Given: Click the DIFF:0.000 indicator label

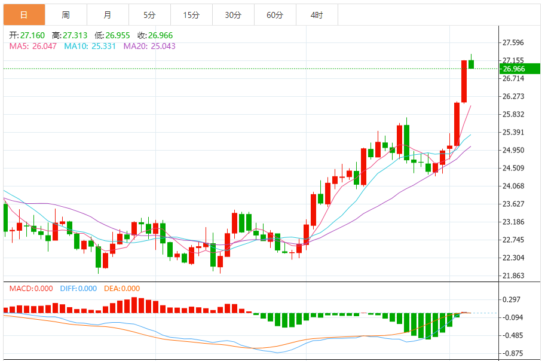Looking at the screenshot, I should tap(78, 289).
